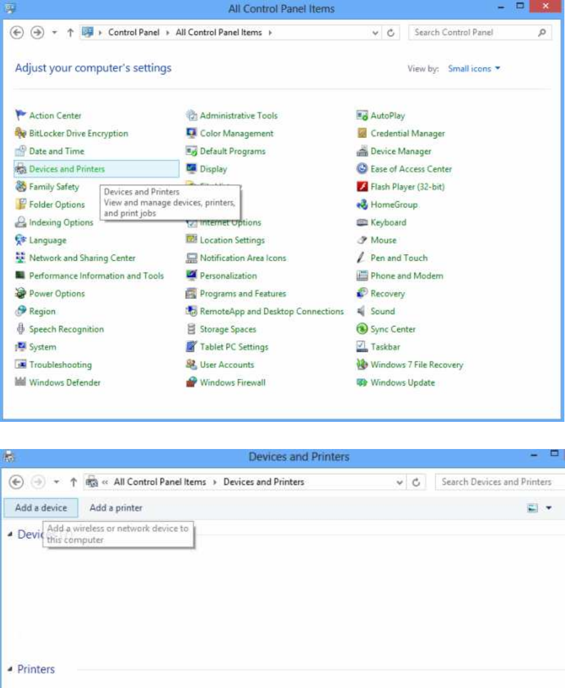This screenshot has height=688, width=565.
Task: Click the Device Manager icon
Action: pyautogui.click(x=362, y=151)
